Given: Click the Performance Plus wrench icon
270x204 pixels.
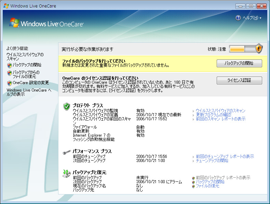Looking at the screenshot, I should point(67,152).
